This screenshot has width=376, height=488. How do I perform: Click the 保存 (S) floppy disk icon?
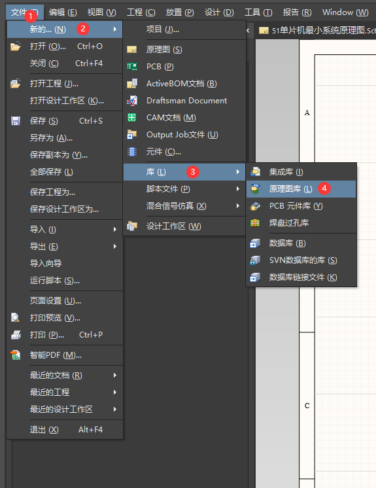tap(16, 121)
